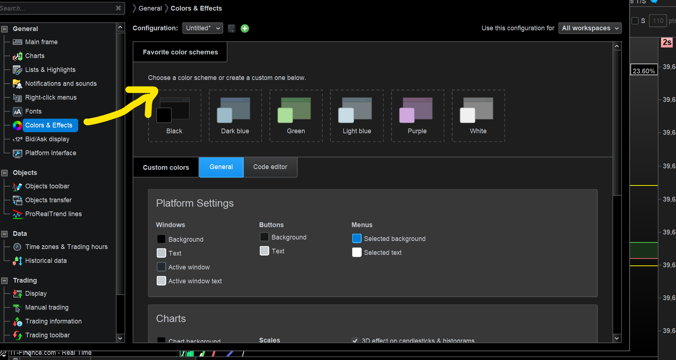Viewport: 676px width, 360px height.
Task: Open the Lists & Highlights settings page
Action: [x=50, y=70]
